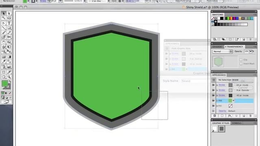
Task: Open the green Fill color dropdown arrow
Action: tap(234, 101)
